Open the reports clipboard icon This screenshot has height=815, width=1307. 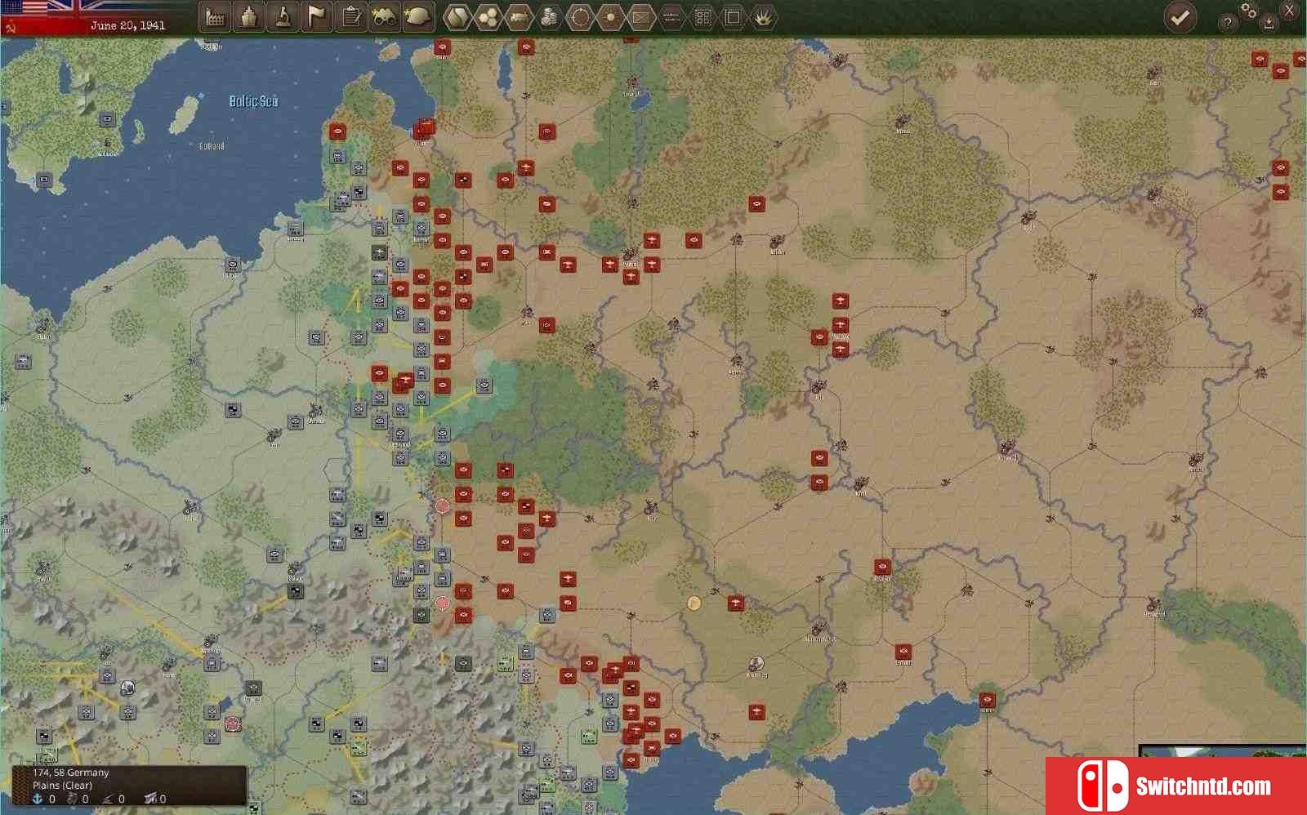point(350,17)
